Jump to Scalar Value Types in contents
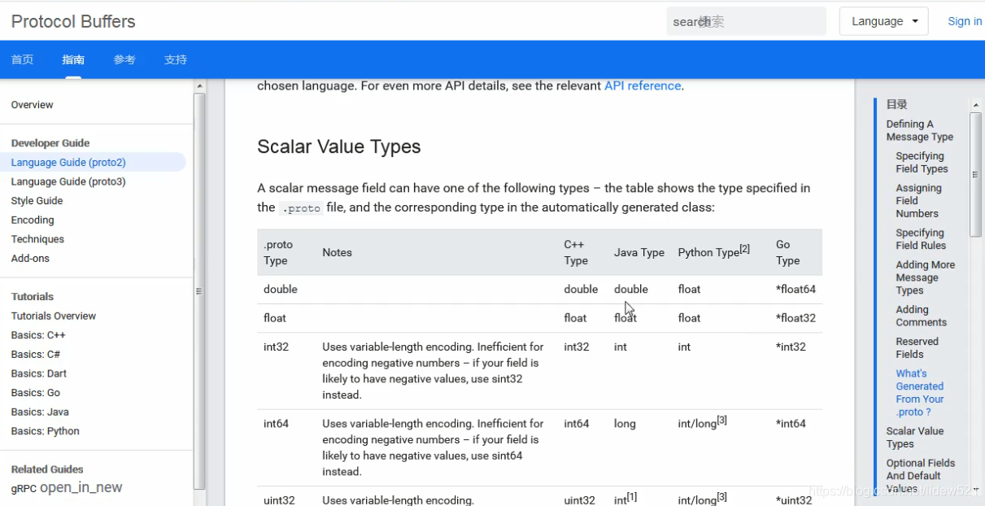 pos(915,438)
